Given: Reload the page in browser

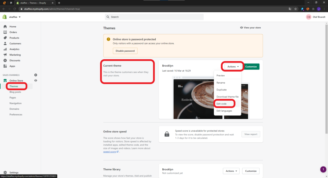Looking at the screenshot, I should point(15,9).
